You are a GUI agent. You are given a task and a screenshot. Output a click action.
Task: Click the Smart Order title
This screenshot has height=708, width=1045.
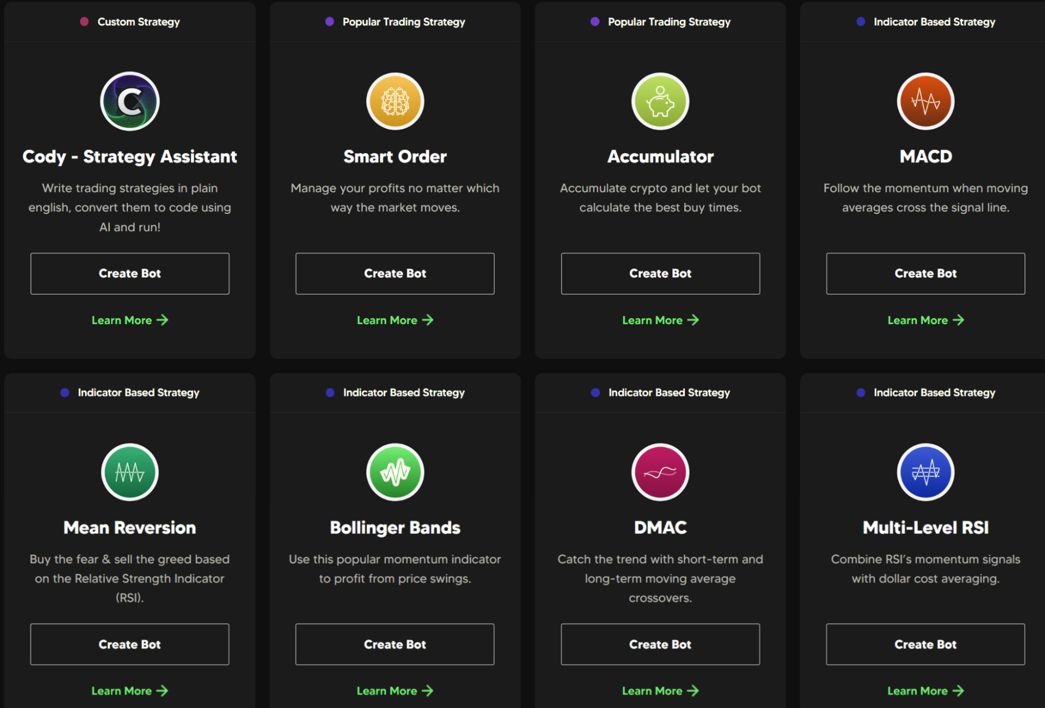point(395,157)
